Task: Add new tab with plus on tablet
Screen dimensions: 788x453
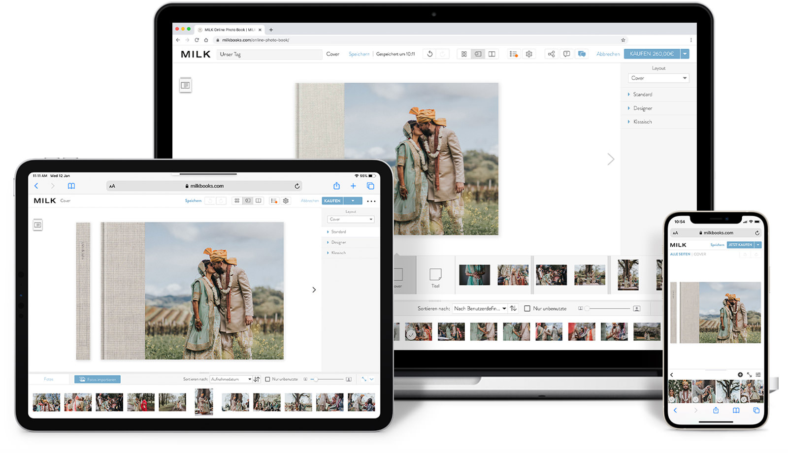Action: (x=353, y=186)
